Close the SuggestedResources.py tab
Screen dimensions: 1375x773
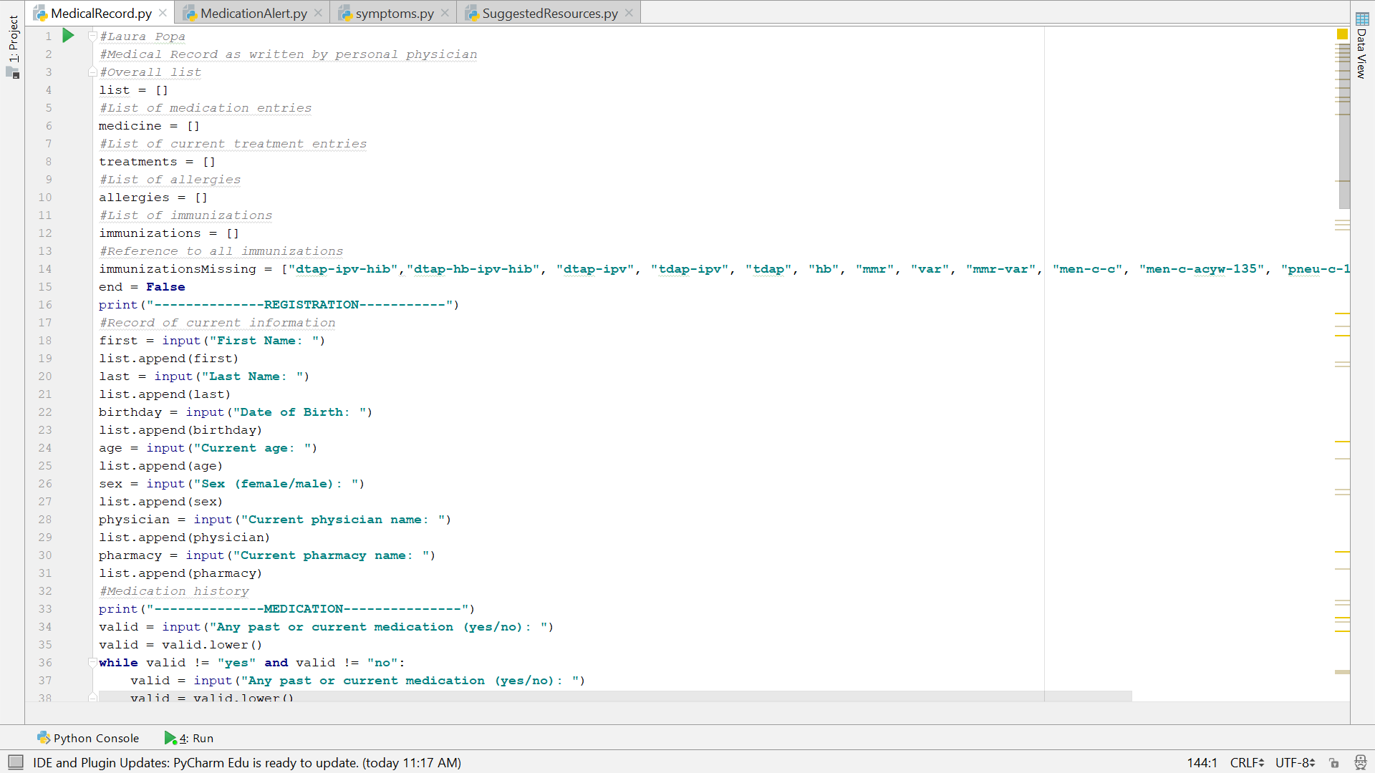[629, 13]
